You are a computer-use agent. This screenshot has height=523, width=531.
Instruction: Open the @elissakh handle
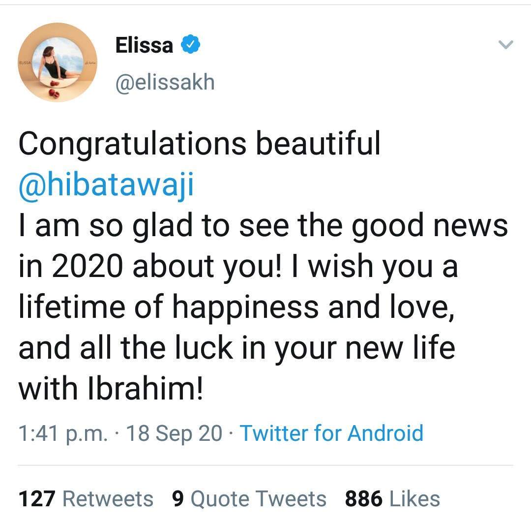[x=165, y=82]
